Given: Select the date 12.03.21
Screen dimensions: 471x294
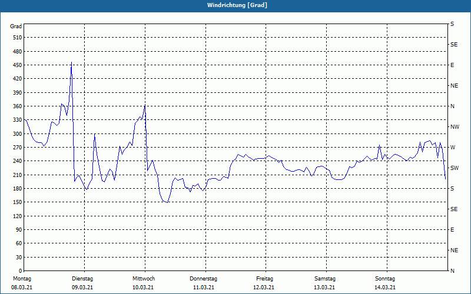Looking at the screenshot, I should (264, 288).
